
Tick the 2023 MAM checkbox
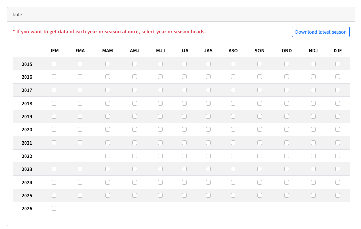coord(108,169)
